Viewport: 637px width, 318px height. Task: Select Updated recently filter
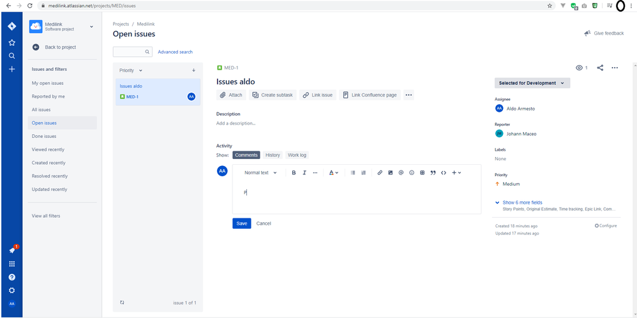[x=63, y=189]
